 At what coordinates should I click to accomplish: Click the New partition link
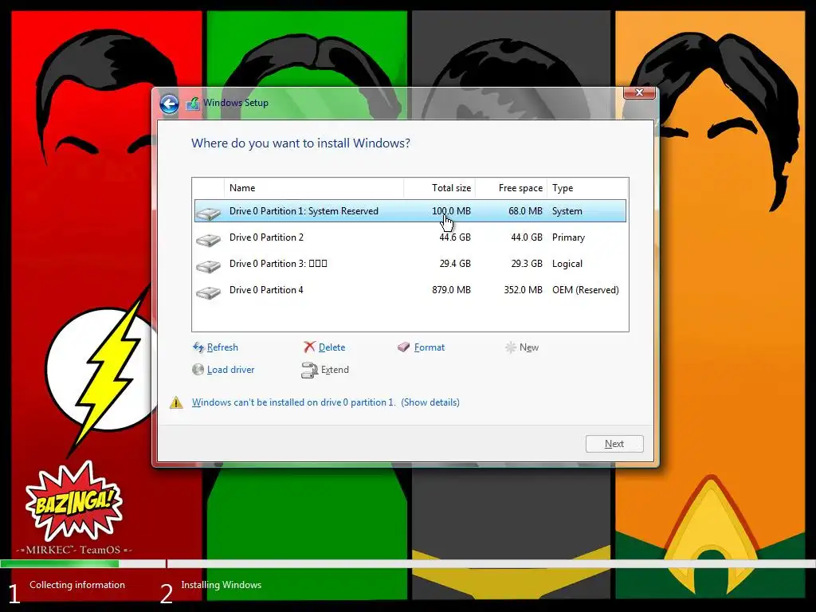pos(529,347)
